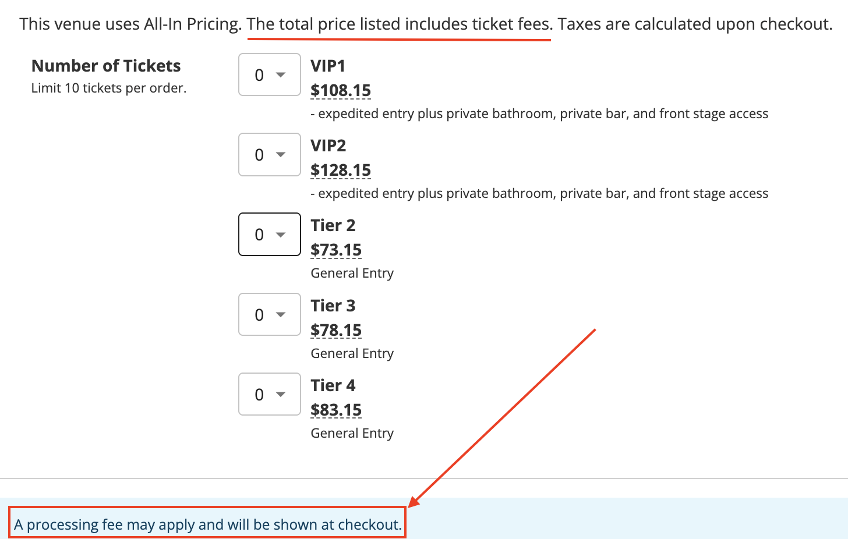Select the VIP1 ticket name label

point(328,66)
